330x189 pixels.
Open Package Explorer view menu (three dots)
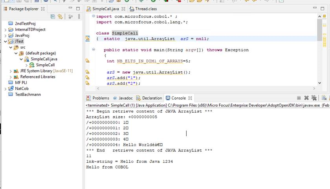tap(79, 16)
